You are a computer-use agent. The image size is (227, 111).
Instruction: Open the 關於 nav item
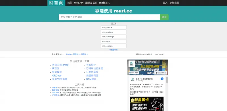point(70,3)
